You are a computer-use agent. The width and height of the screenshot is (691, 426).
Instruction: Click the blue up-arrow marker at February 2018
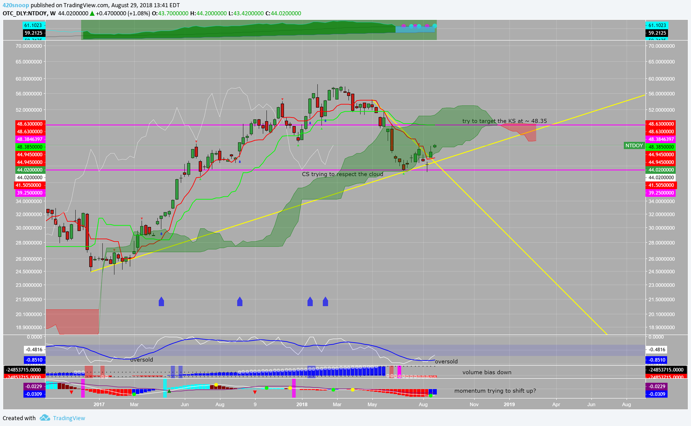pyautogui.click(x=325, y=302)
